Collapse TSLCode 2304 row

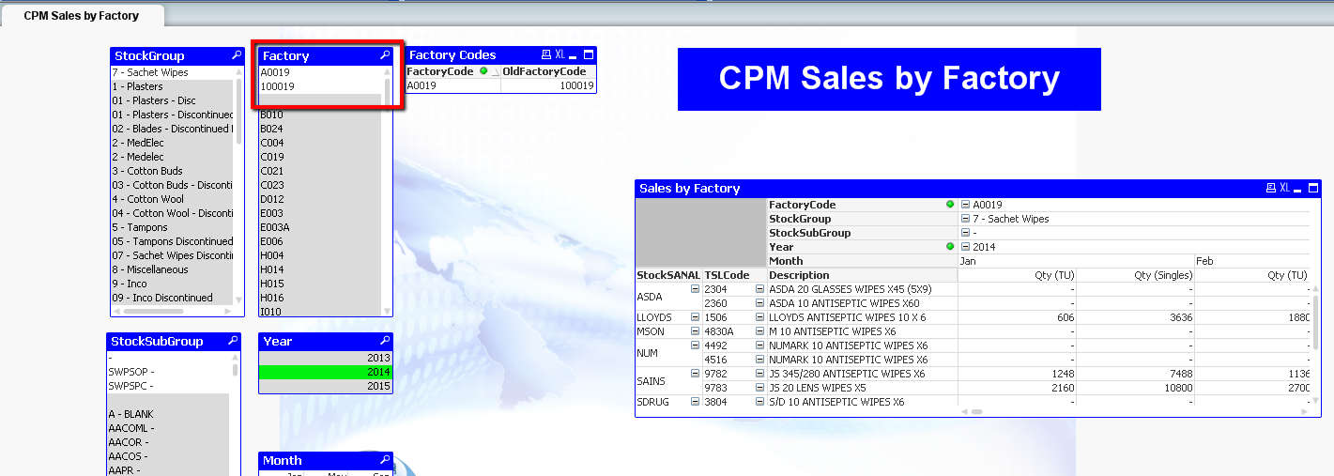coord(759,289)
